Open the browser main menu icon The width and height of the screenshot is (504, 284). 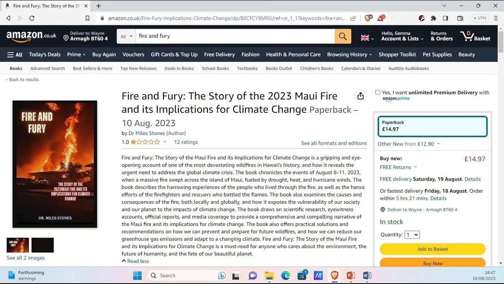(495, 18)
